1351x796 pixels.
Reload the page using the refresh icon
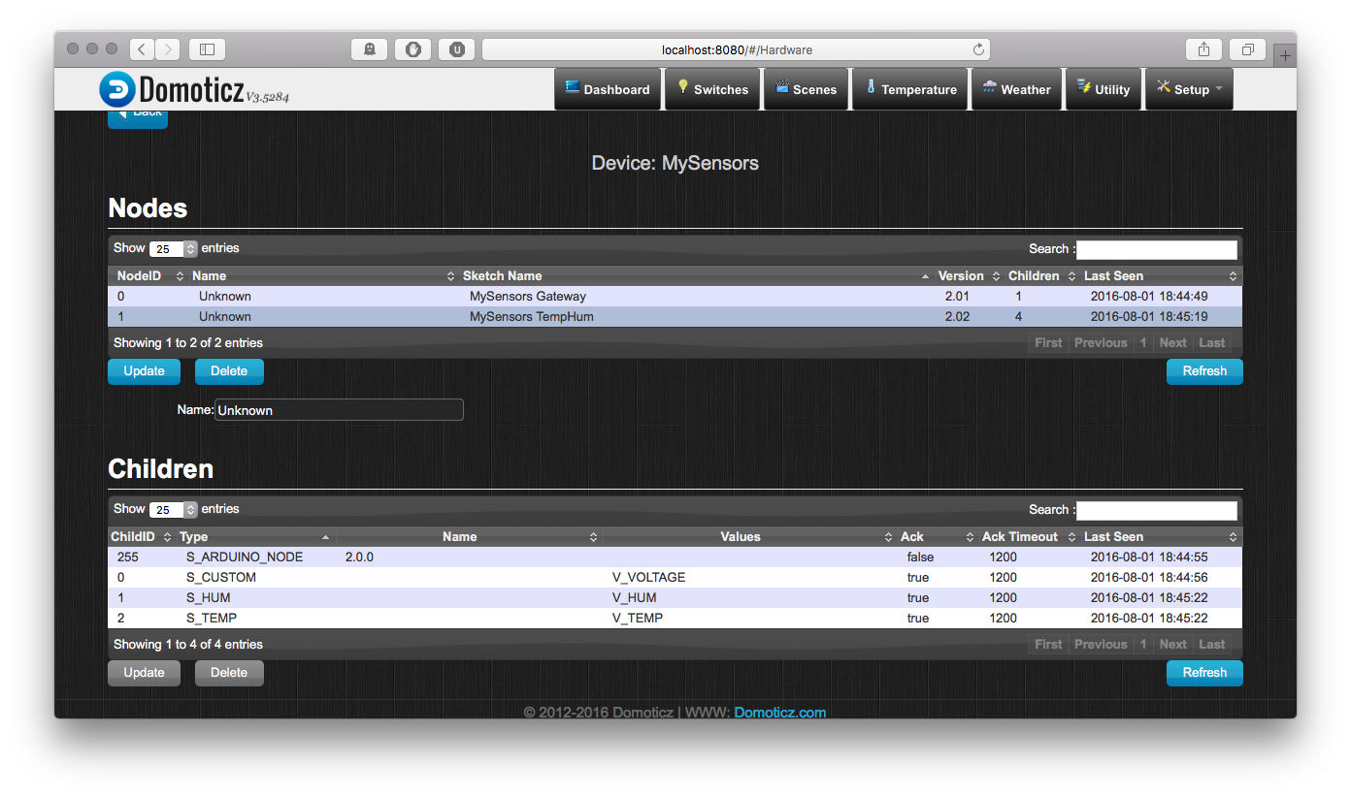tap(979, 49)
